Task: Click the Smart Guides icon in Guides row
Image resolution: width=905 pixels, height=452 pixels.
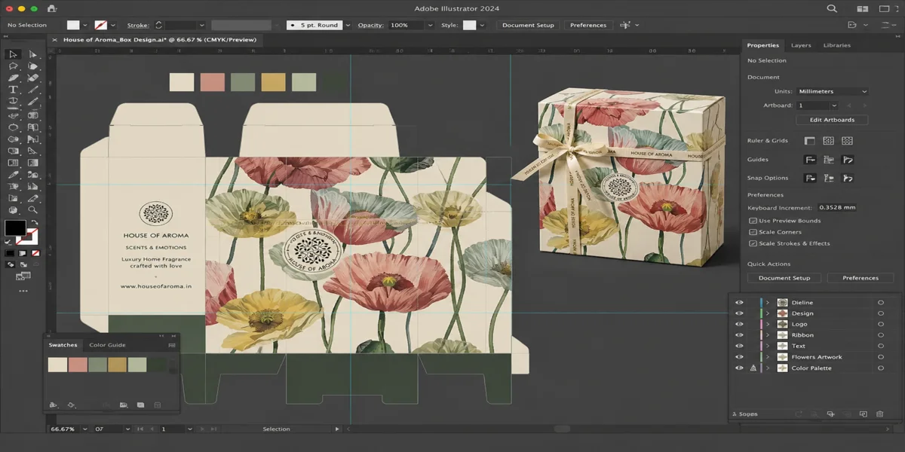Action: click(x=848, y=160)
